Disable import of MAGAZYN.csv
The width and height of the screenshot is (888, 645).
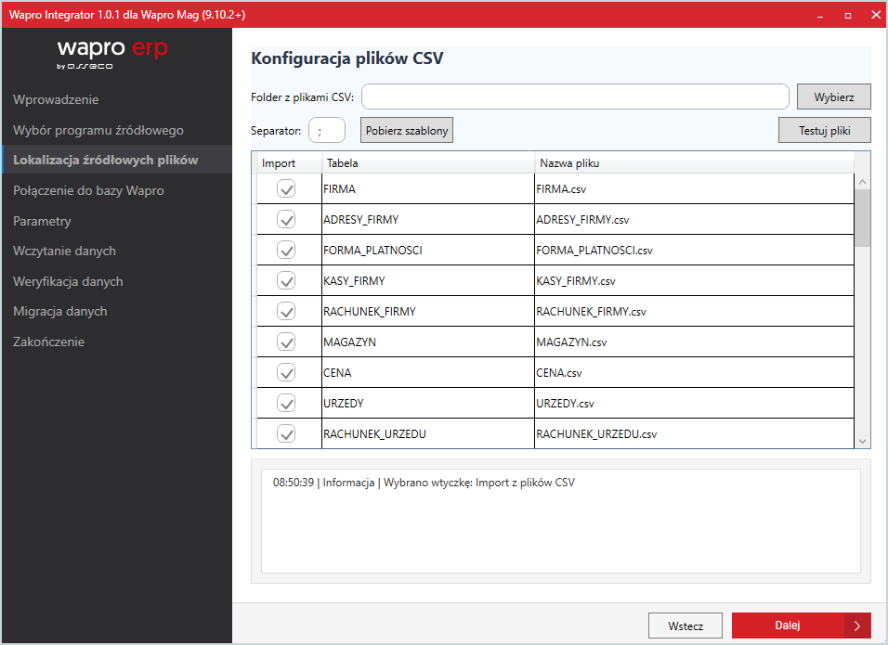(x=285, y=342)
